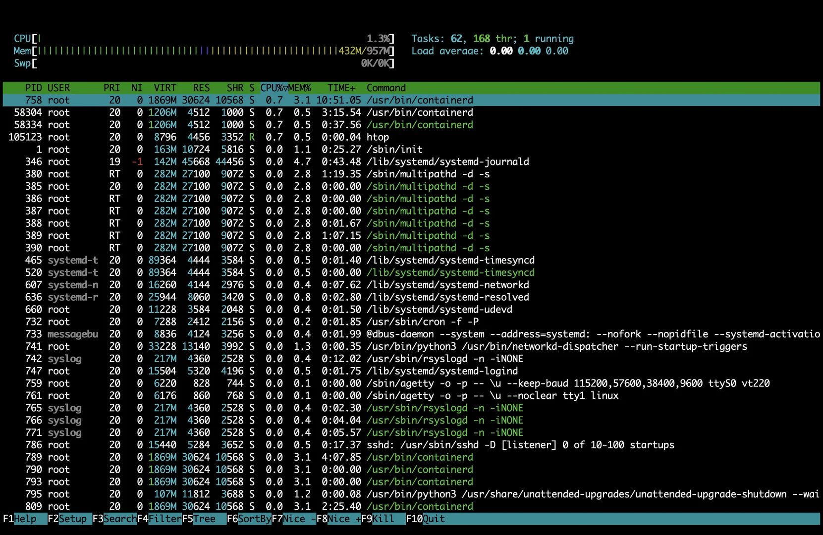Screen dimensions: 823x535
Task: Select PID 809 containerd thread
Action: [411, 507]
